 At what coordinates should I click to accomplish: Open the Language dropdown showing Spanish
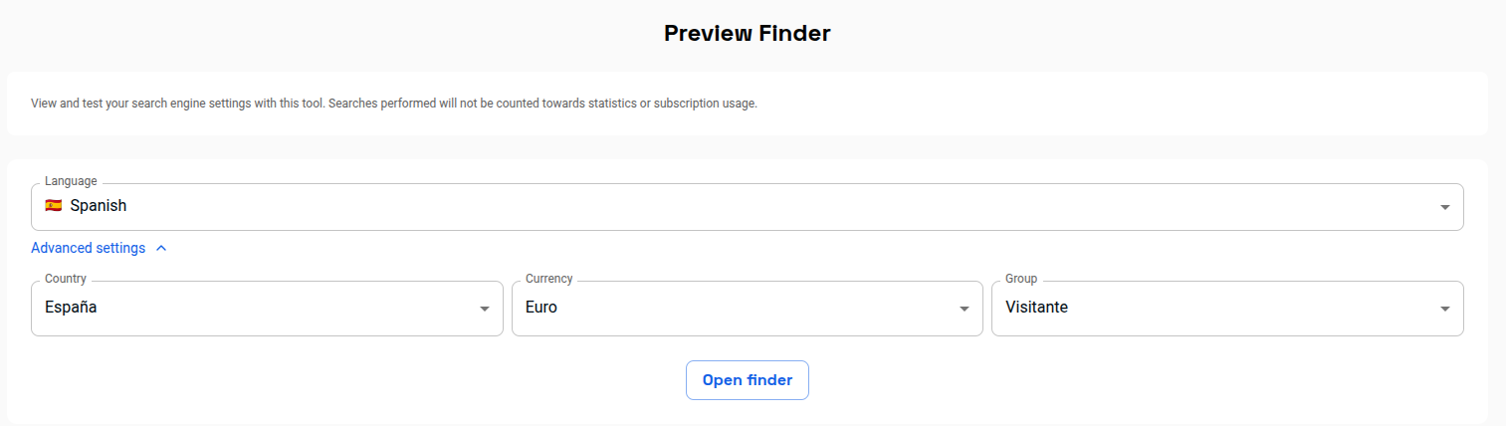pyautogui.click(x=748, y=207)
